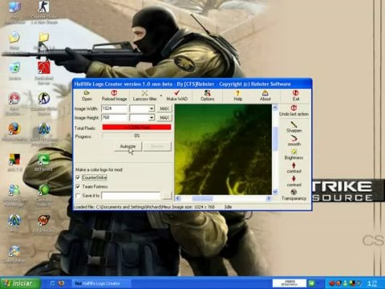The width and height of the screenshot is (385, 289).
Task: Enable the Save it to checkbox
Action: click(78, 196)
